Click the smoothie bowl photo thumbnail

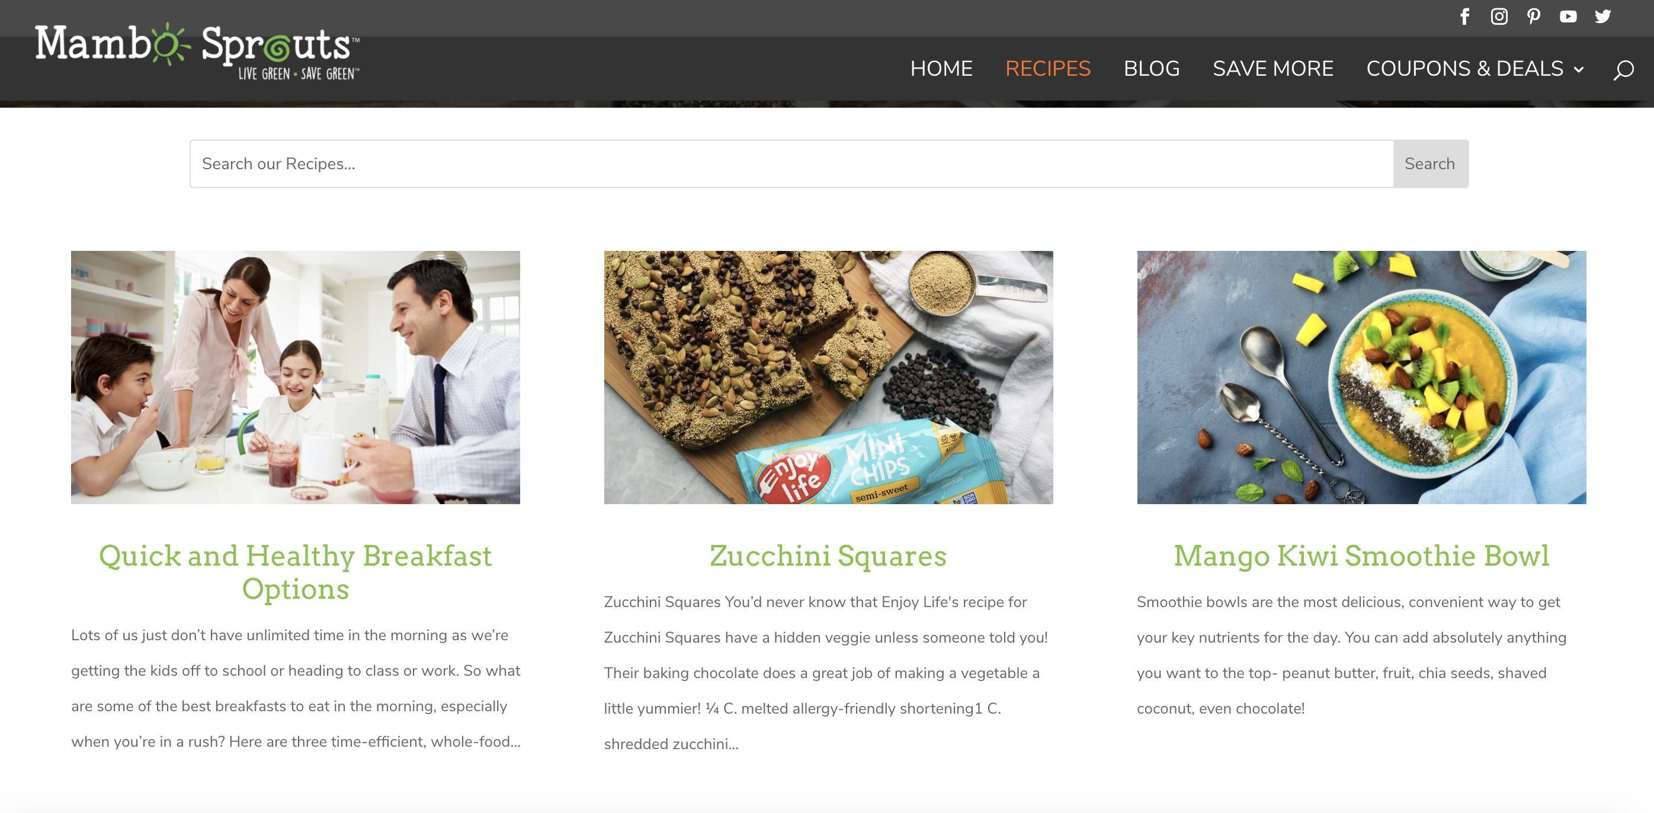[x=1361, y=377]
